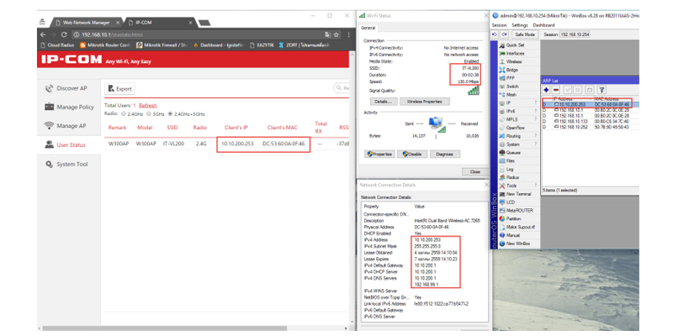The height and width of the screenshot is (336, 673).
Task: Switch to the IP-COM browser tab
Action: coord(160,23)
